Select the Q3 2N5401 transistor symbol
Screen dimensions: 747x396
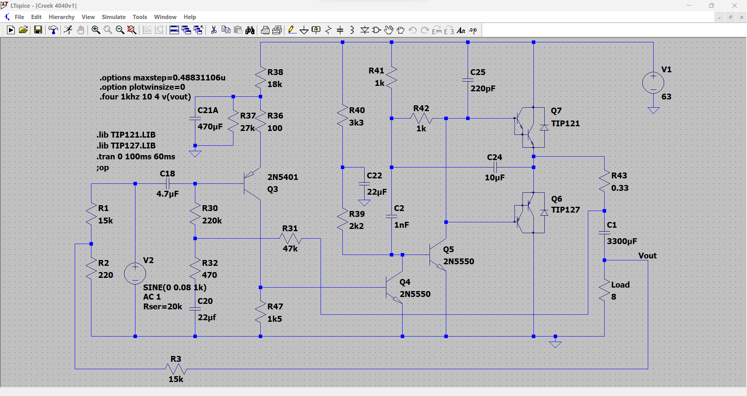252,183
